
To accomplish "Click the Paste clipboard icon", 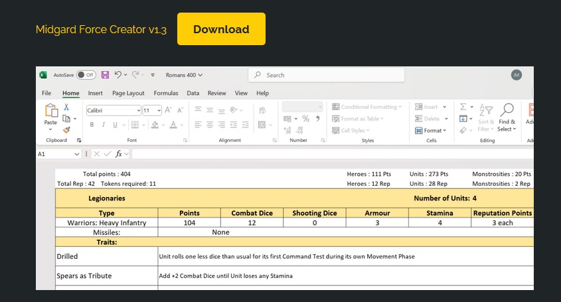I will point(51,110).
